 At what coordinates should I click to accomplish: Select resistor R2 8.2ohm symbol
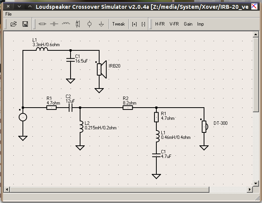coord(128,108)
